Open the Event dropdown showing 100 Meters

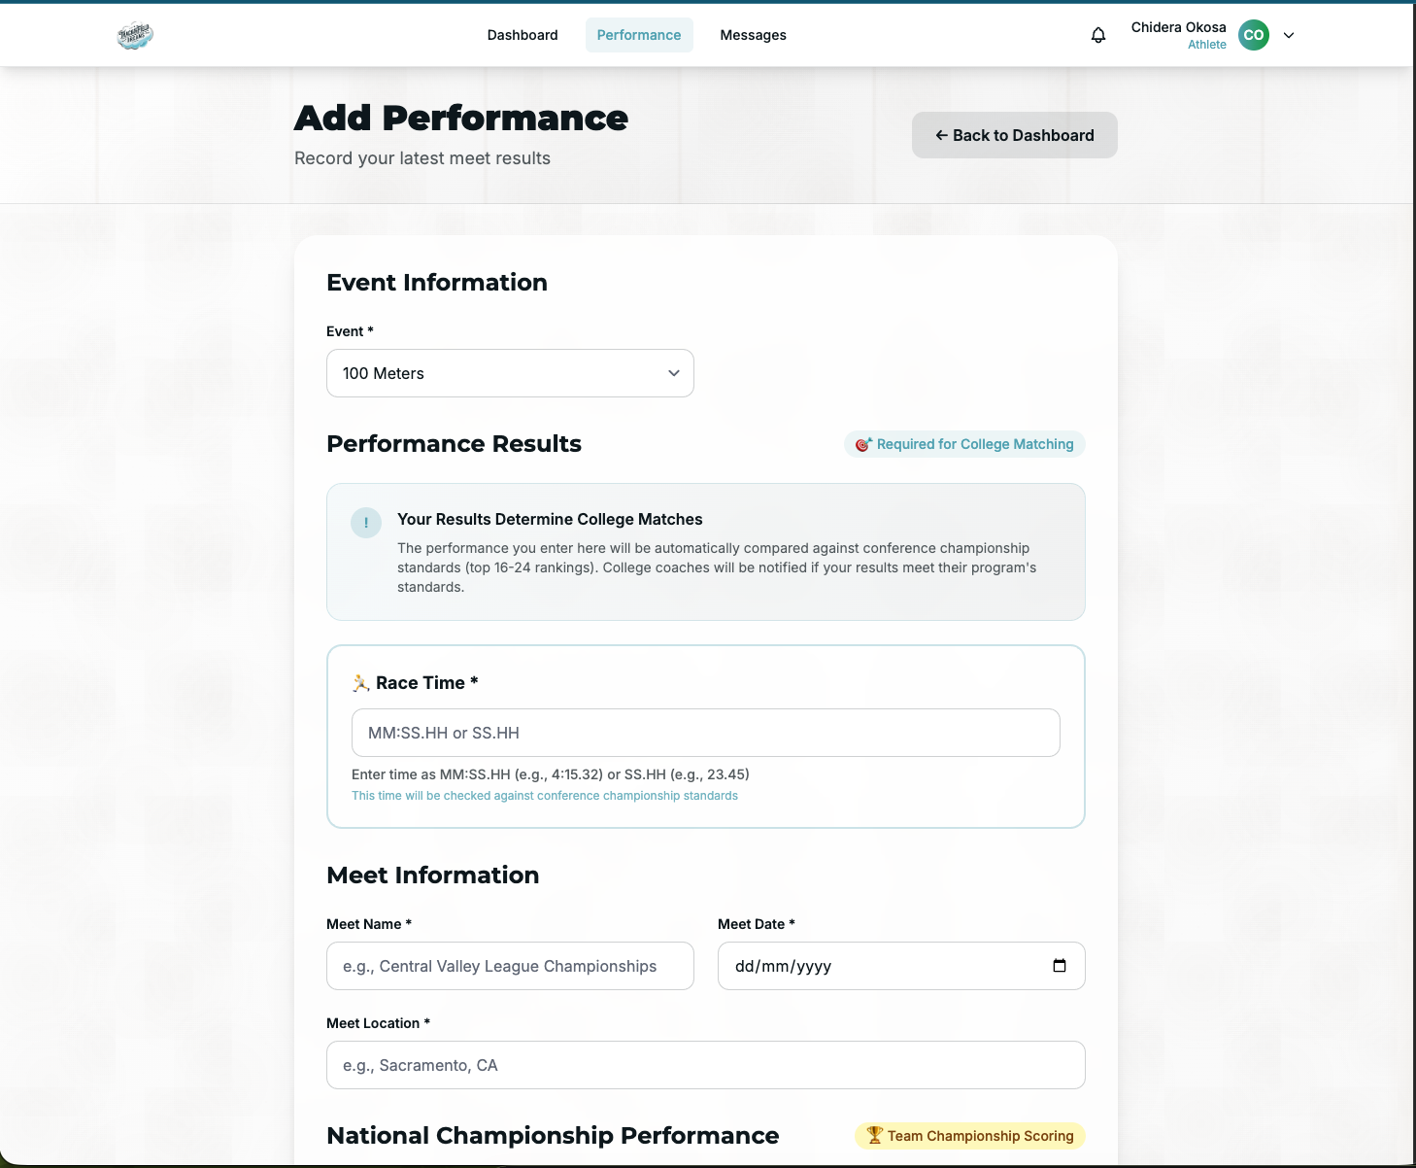click(x=510, y=373)
